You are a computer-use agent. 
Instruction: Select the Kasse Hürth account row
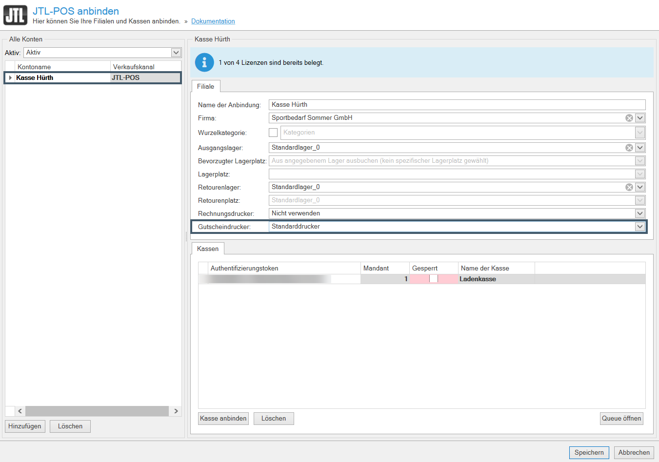click(93, 77)
